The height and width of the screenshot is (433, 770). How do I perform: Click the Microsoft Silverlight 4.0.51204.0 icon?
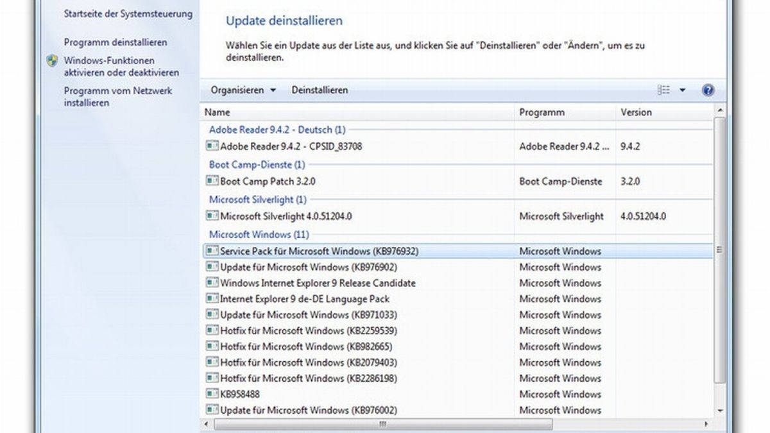click(212, 216)
